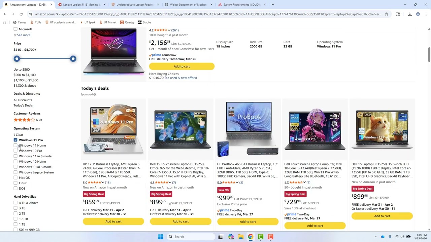Select the $500 to $1,100 price range
The height and width of the screenshot is (242, 431).
coord(25,75)
